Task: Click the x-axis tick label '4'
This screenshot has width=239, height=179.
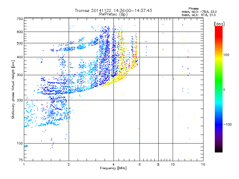Action: coord(114,164)
